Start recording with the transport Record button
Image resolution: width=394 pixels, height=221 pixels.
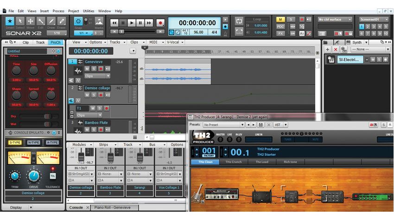coord(160,22)
